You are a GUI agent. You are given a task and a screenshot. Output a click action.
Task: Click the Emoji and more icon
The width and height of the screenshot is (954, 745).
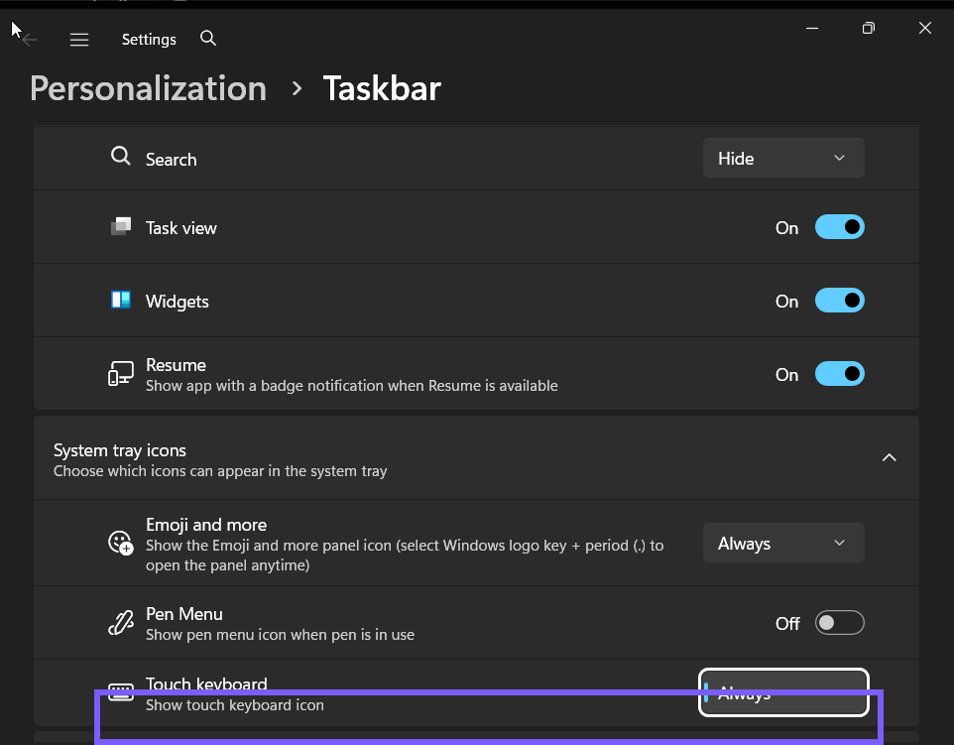coord(120,543)
